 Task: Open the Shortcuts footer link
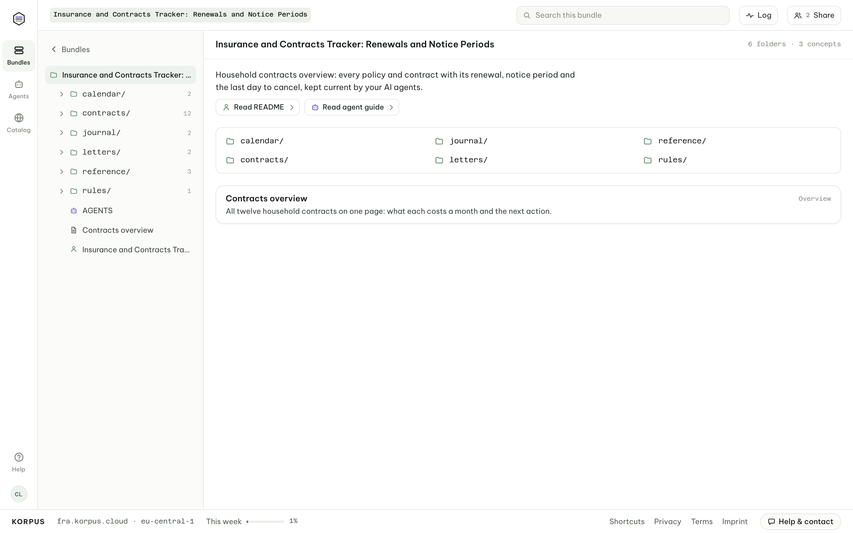(627, 521)
